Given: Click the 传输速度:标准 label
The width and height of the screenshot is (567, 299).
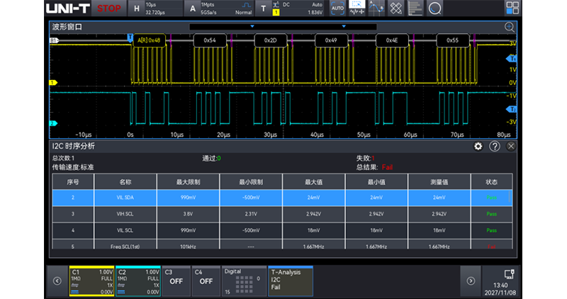Looking at the screenshot, I should [x=73, y=167].
